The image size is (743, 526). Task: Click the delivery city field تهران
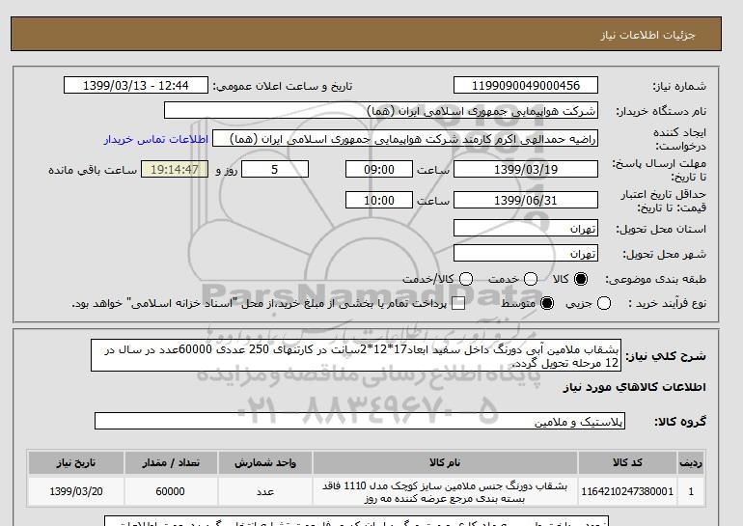(x=526, y=254)
